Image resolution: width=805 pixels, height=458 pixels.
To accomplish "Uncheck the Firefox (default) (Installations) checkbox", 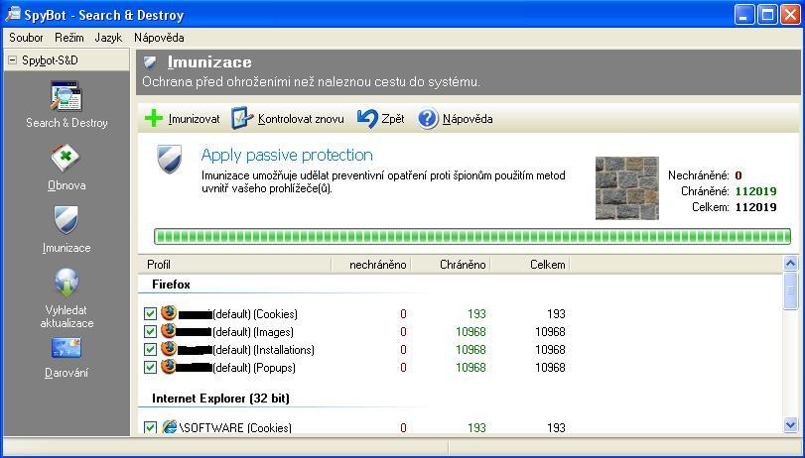I will tap(150, 350).
